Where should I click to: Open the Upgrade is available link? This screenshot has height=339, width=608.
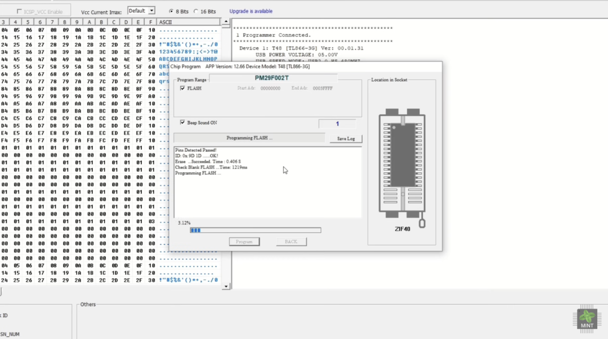tap(251, 11)
